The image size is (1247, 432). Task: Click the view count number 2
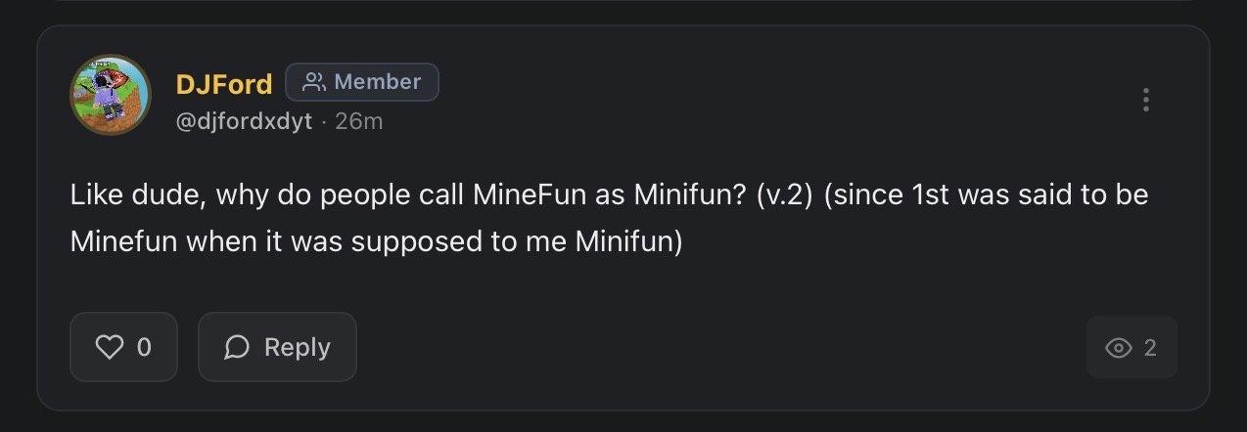pos(1150,348)
